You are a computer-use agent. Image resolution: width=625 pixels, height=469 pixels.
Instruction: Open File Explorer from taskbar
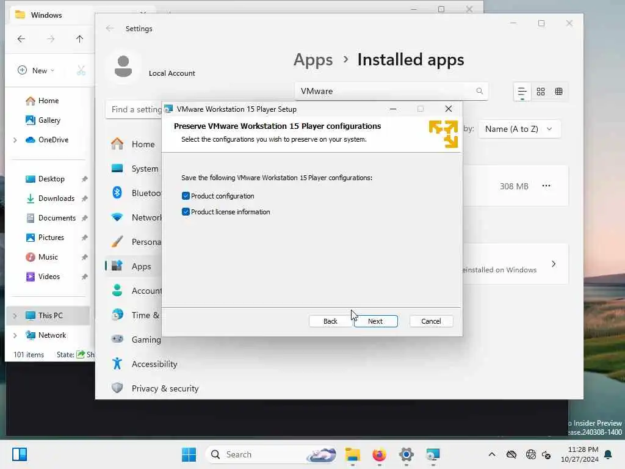(352, 454)
